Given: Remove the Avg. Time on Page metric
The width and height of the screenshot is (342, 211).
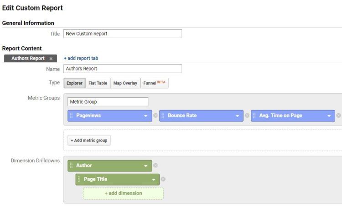Looking at the screenshot, I should [338, 116].
